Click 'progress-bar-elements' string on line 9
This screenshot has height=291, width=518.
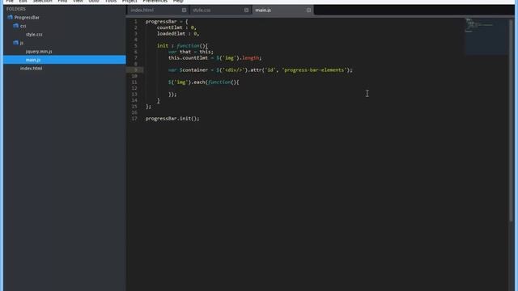coord(314,70)
